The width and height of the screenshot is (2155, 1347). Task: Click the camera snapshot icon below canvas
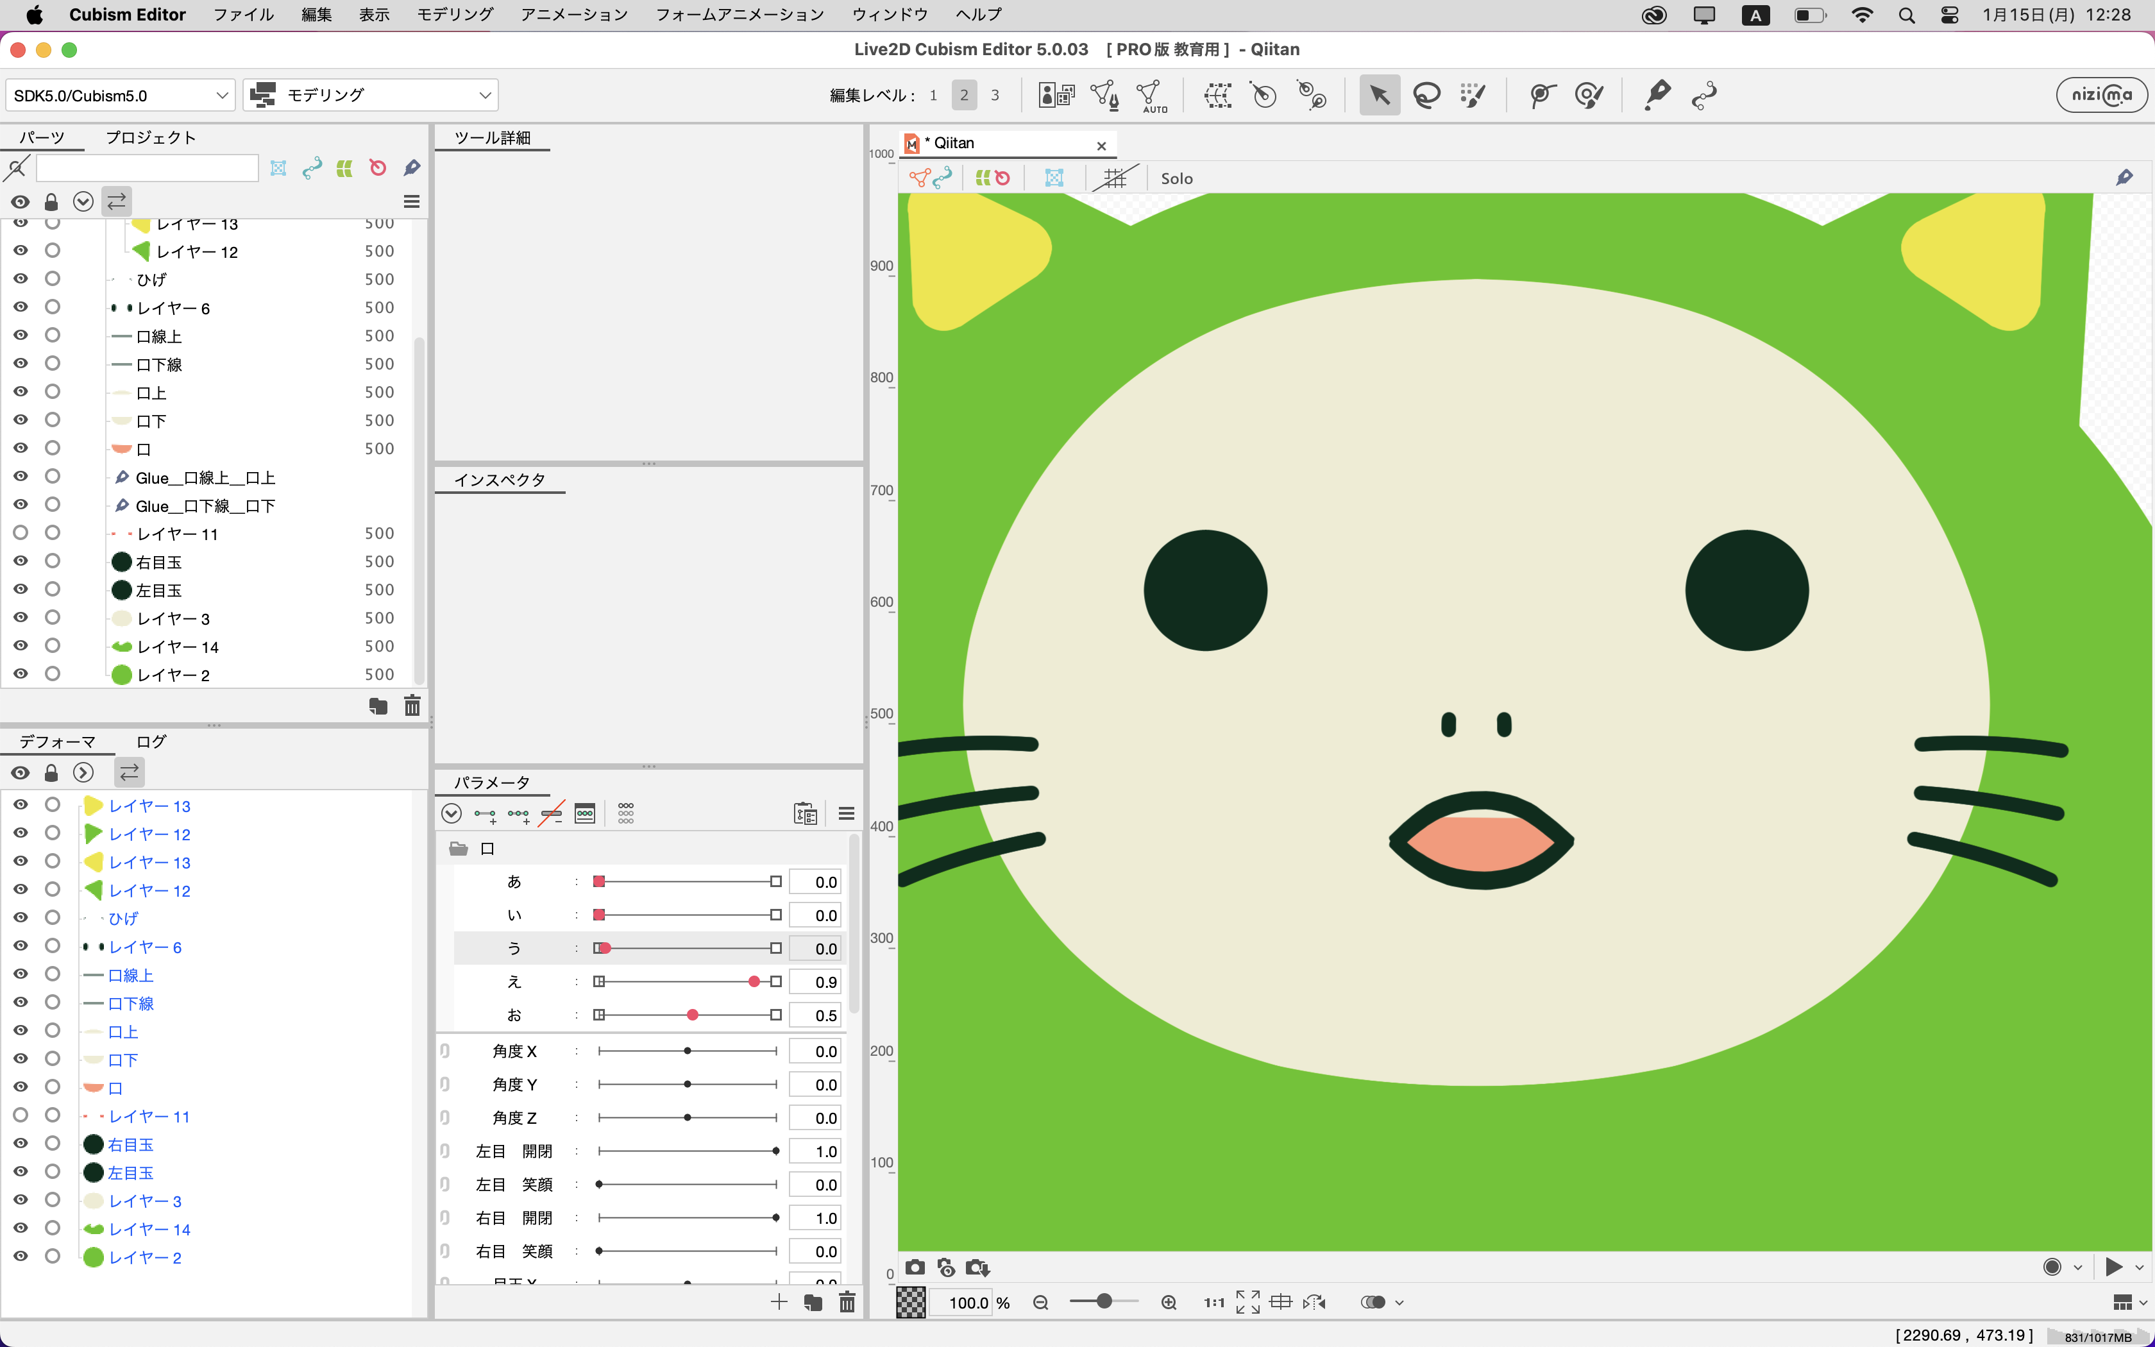(915, 1267)
